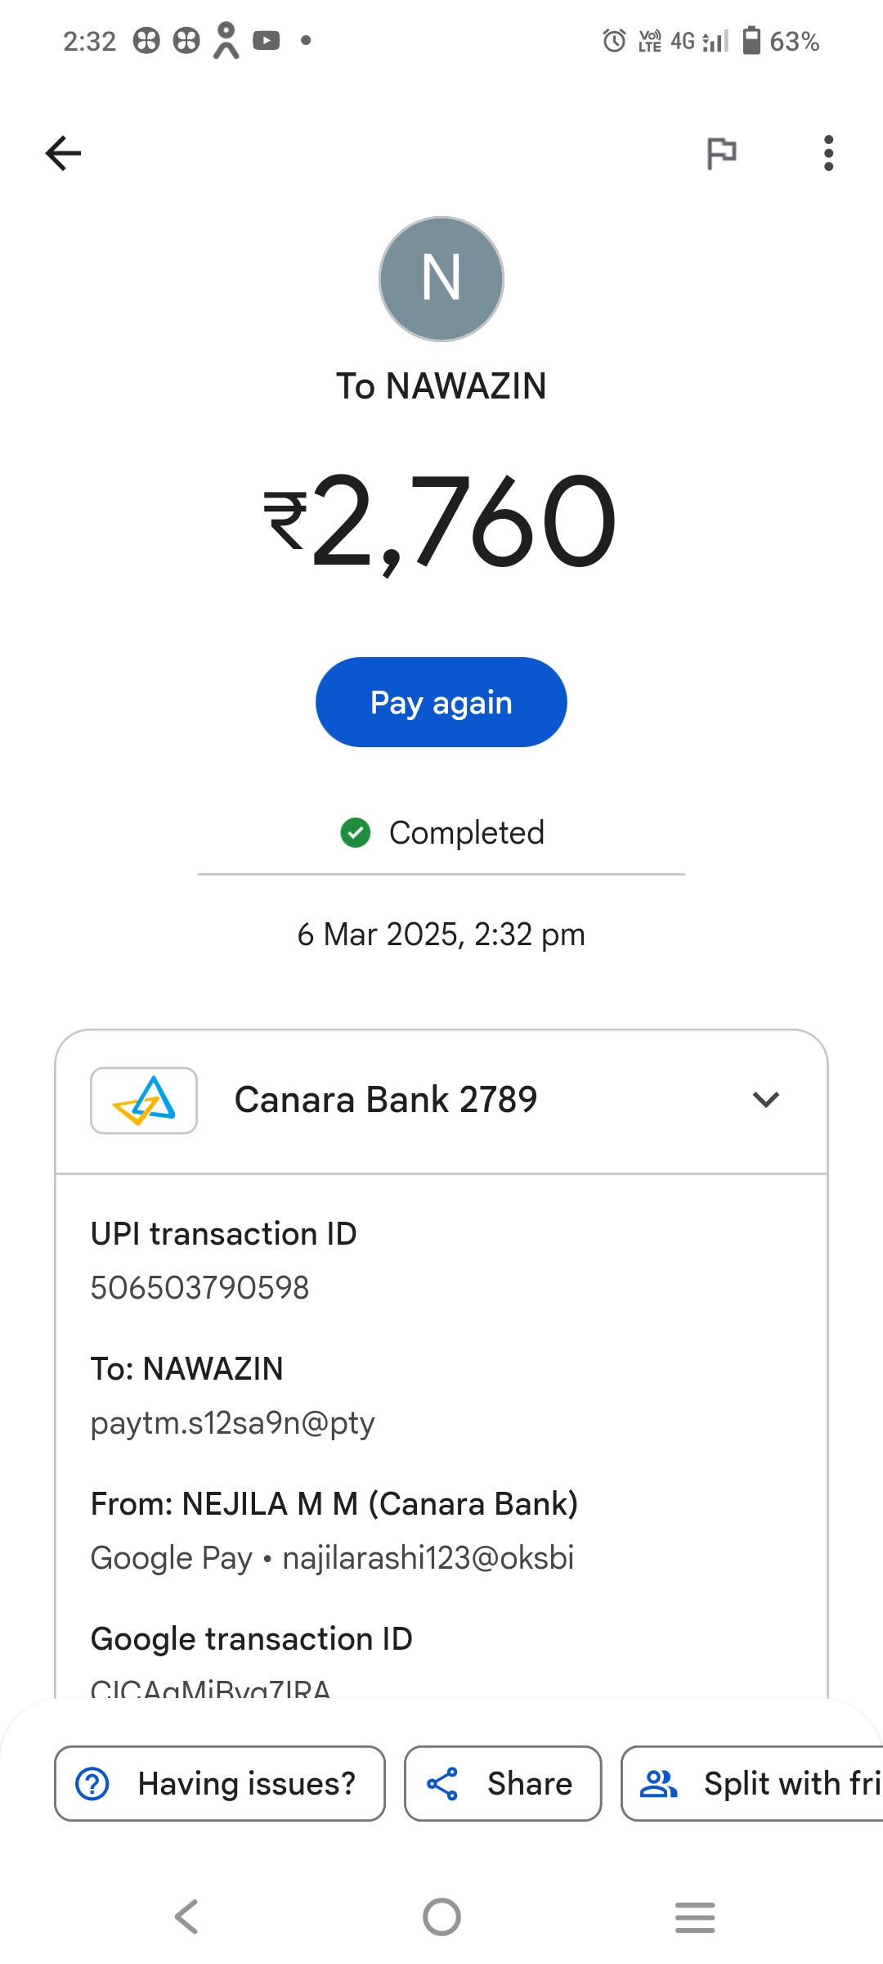The width and height of the screenshot is (883, 1964).
Task: Tap the green Completed checkmark icon
Action: point(356,833)
